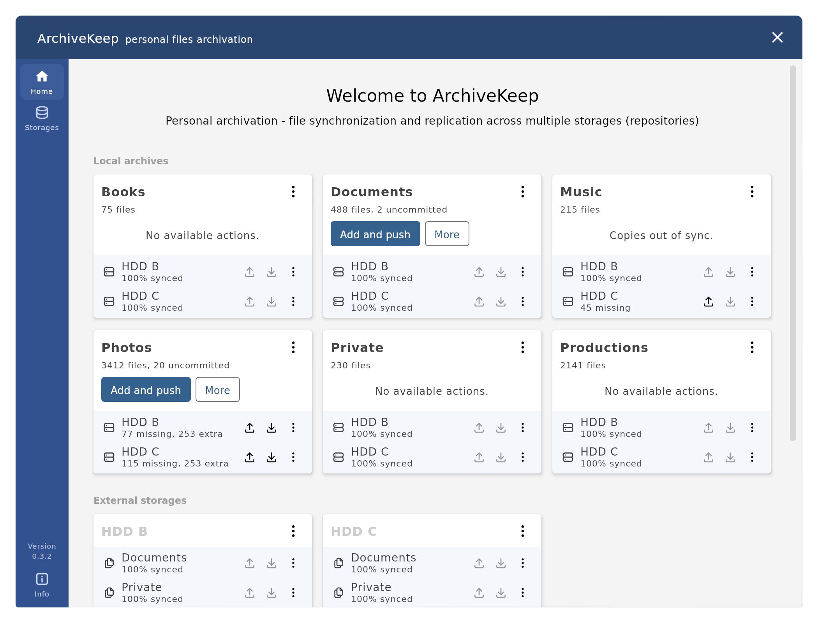Screen dimensions: 818x623
Task: Click the download icon for Private under HDD C storage
Action: pos(501,593)
